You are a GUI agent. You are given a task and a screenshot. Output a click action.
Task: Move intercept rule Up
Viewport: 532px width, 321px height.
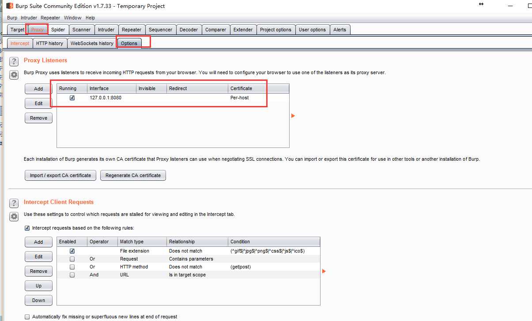click(39, 286)
